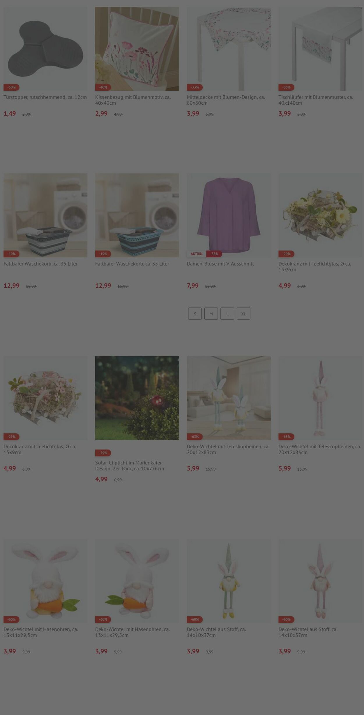
Task: Open the pink Dekokranz mit Teelichtglas image
Action: 45,398
